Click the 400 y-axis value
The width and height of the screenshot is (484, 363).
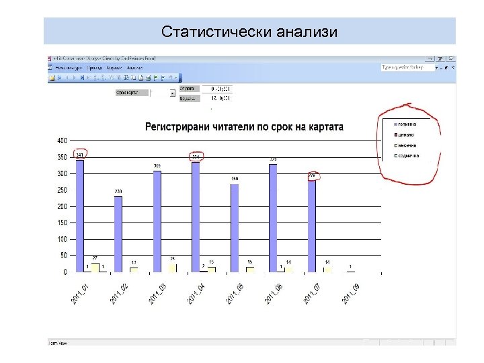[x=62, y=140]
